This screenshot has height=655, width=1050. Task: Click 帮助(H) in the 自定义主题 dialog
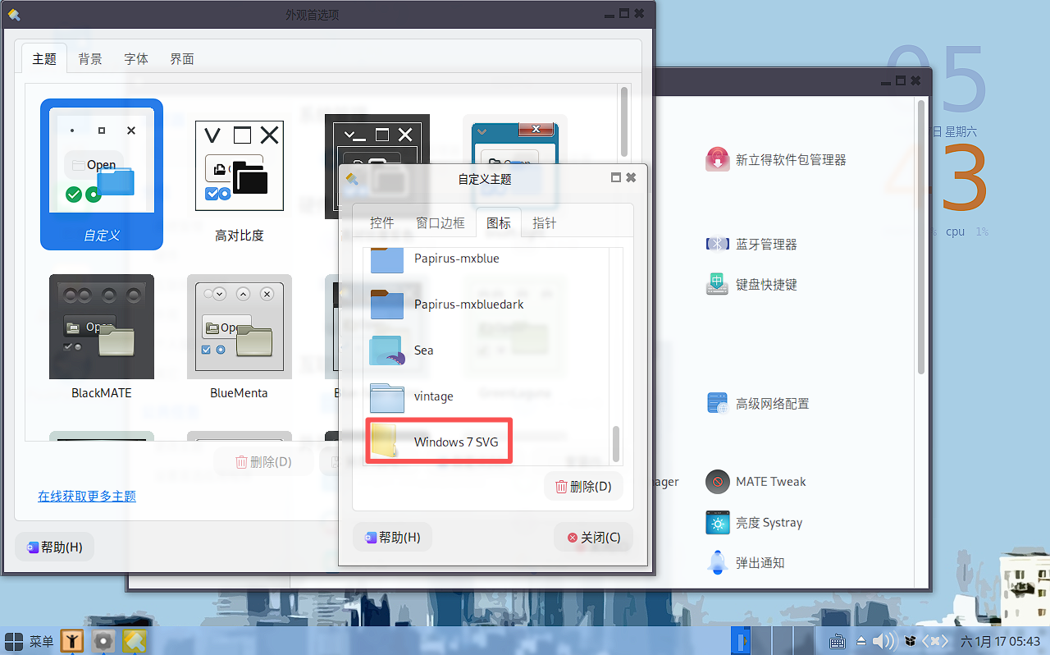tap(392, 538)
